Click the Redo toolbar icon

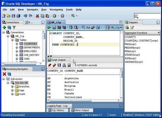(x=30, y=16)
